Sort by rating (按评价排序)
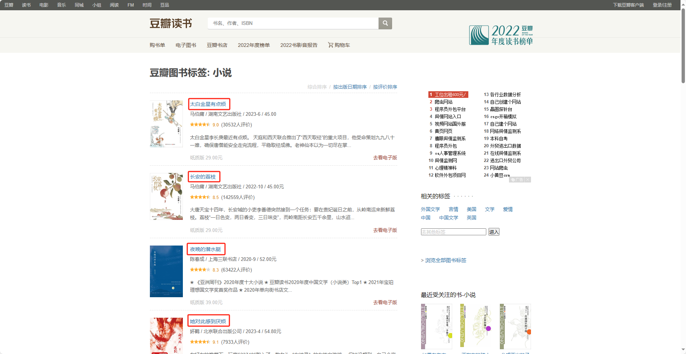 385,87
